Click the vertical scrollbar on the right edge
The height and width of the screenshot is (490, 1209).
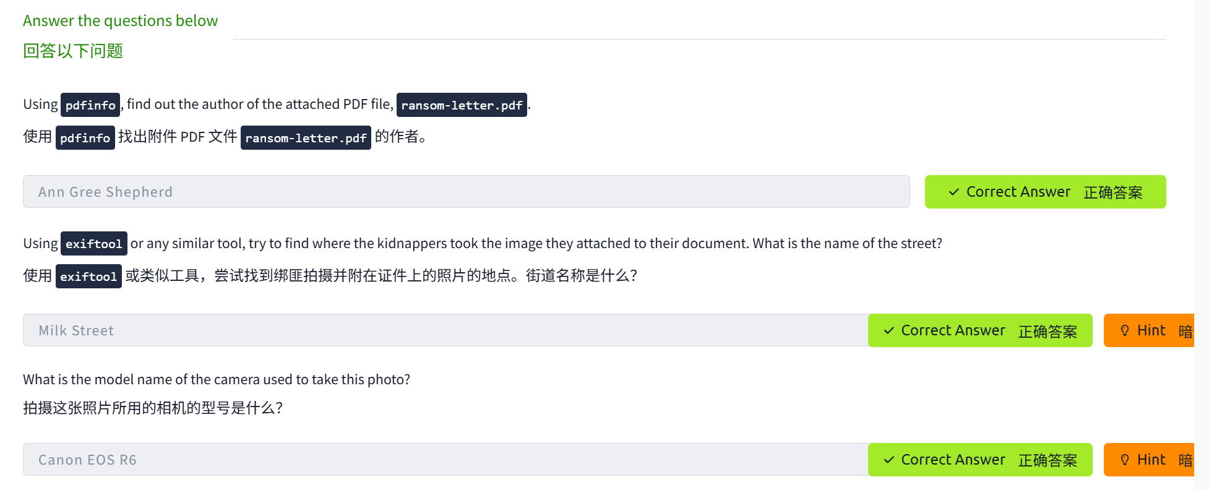[1201, 245]
